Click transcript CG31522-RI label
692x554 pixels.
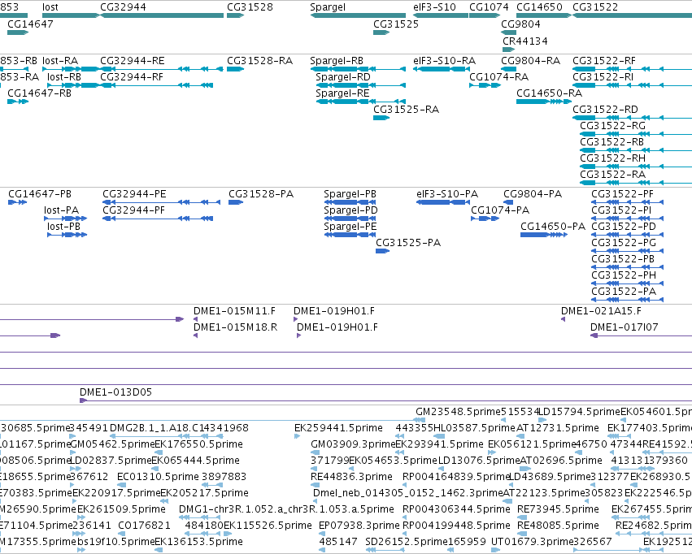(x=603, y=76)
